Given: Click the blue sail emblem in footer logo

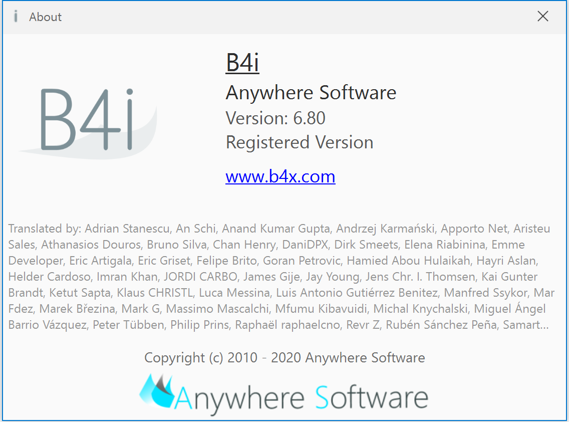Looking at the screenshot, I should 157,390.
